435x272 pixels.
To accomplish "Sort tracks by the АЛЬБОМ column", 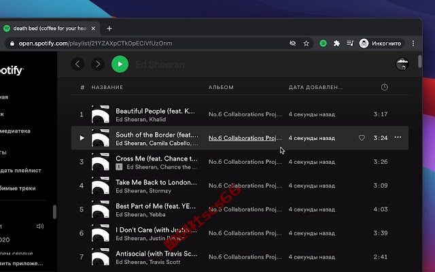I will pyautogui.click(x=221, y=87).
